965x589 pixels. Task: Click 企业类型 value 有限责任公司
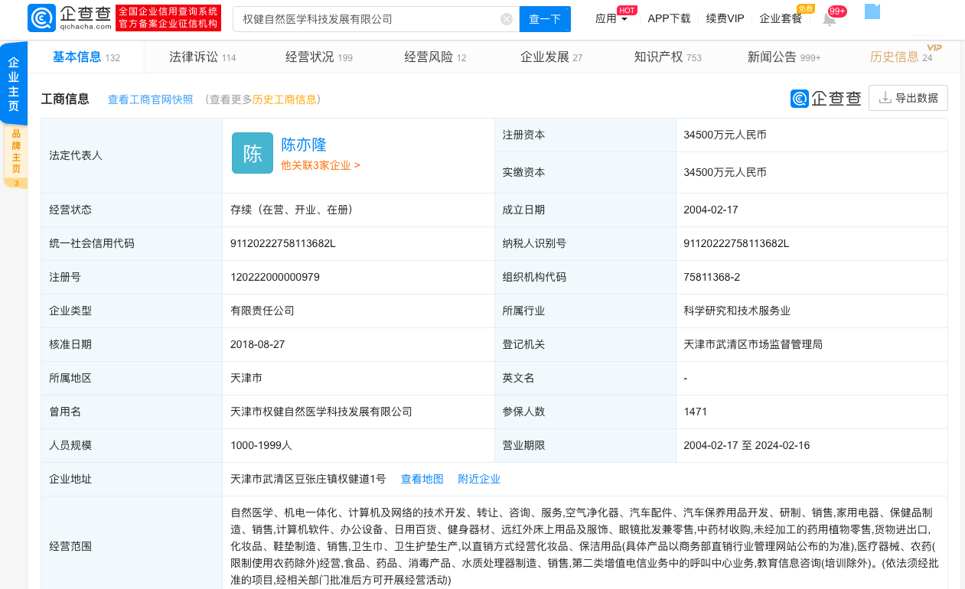[x=262, y=311]
